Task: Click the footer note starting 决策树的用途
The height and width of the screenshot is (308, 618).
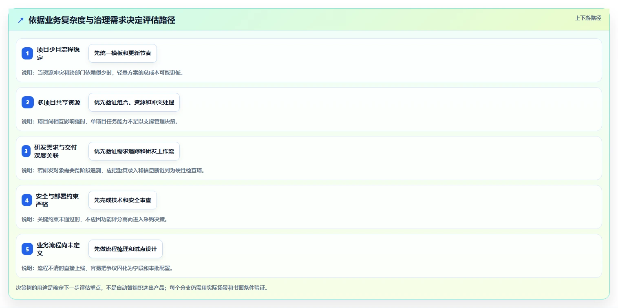Action: (x=142, y=288)
